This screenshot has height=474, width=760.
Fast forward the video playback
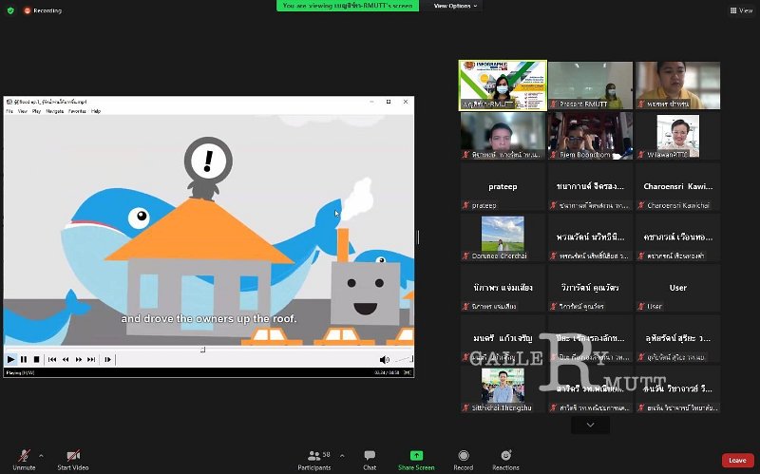pyautogui.click(x=79, y=359)
